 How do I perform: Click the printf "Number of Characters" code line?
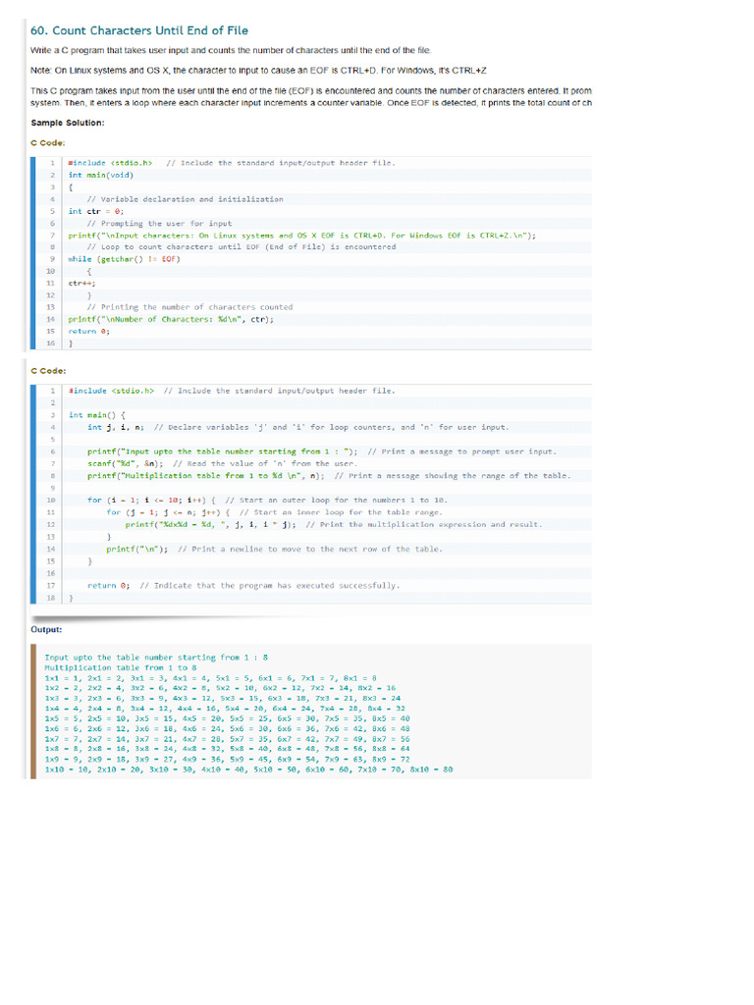click(x=171, y=319)
